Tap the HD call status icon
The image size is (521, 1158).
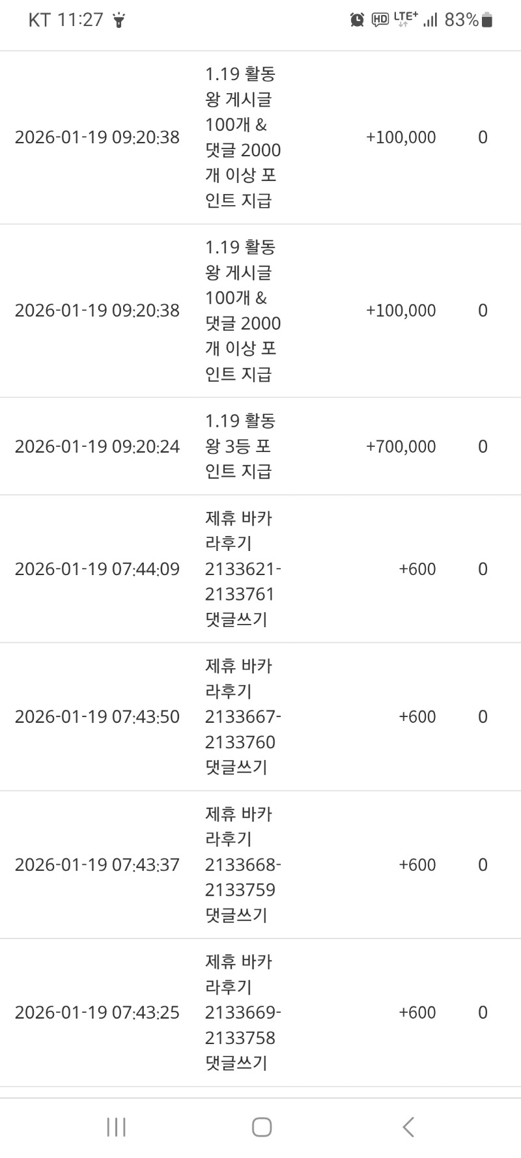point(380,20)
